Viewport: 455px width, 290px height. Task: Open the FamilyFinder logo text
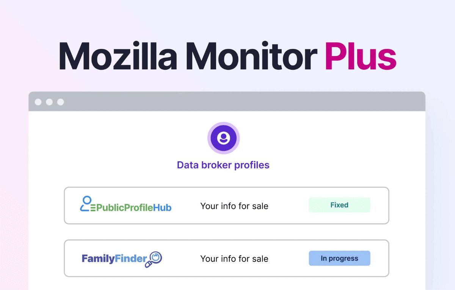(114, 259)
